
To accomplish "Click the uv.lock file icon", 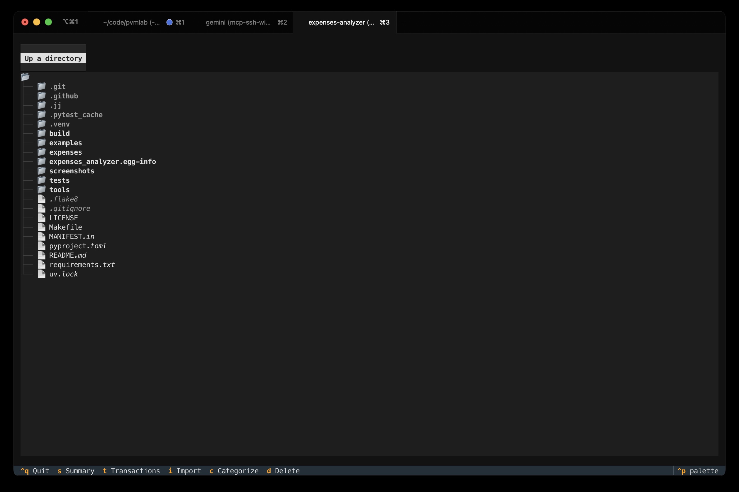I will click(42, 274).
